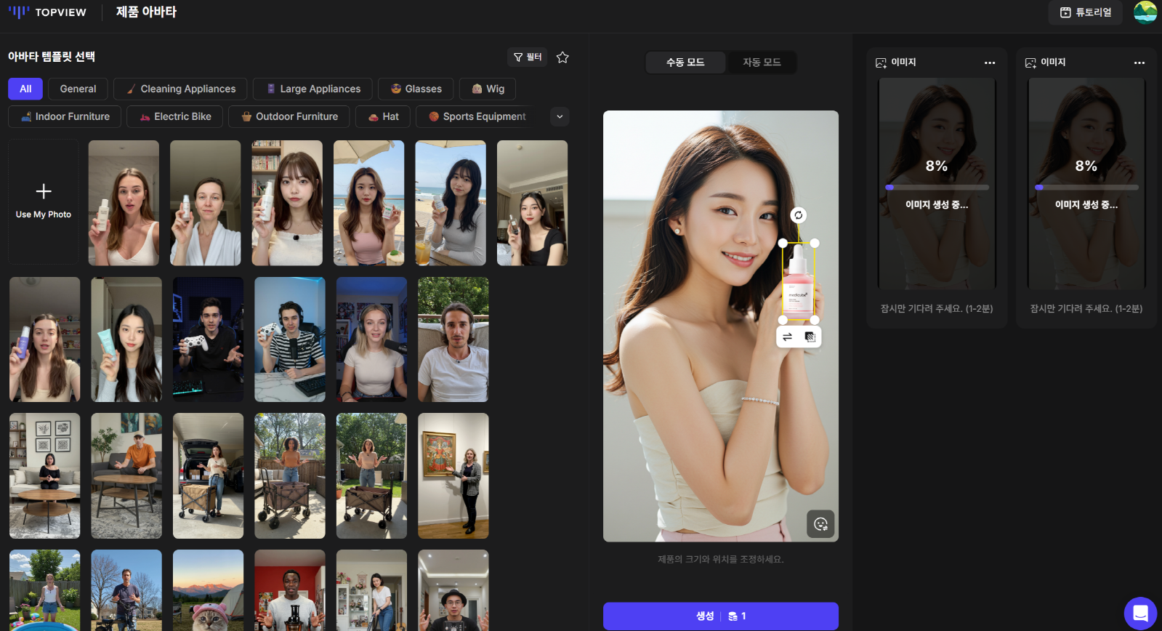Open the 튜토리얼 tutorial button
This screenshot has width=1162, height=631.
click(x=1085, y=12)
